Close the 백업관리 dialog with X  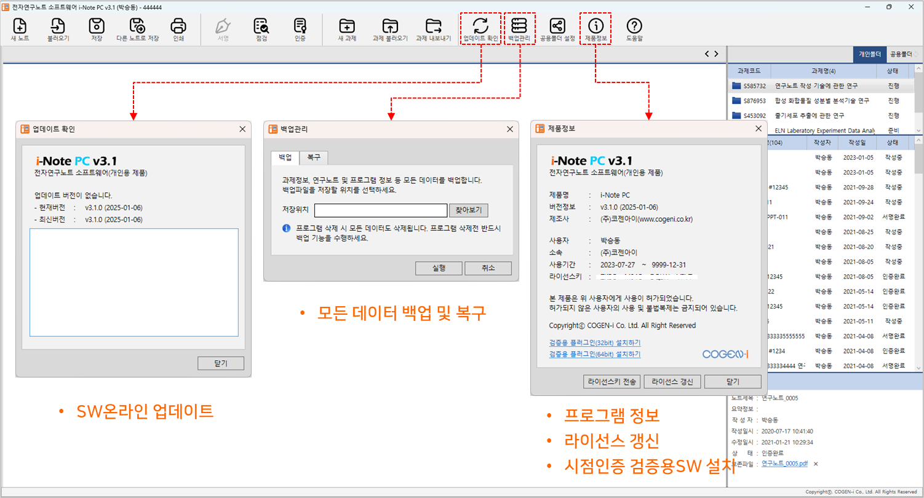point(509,129)
